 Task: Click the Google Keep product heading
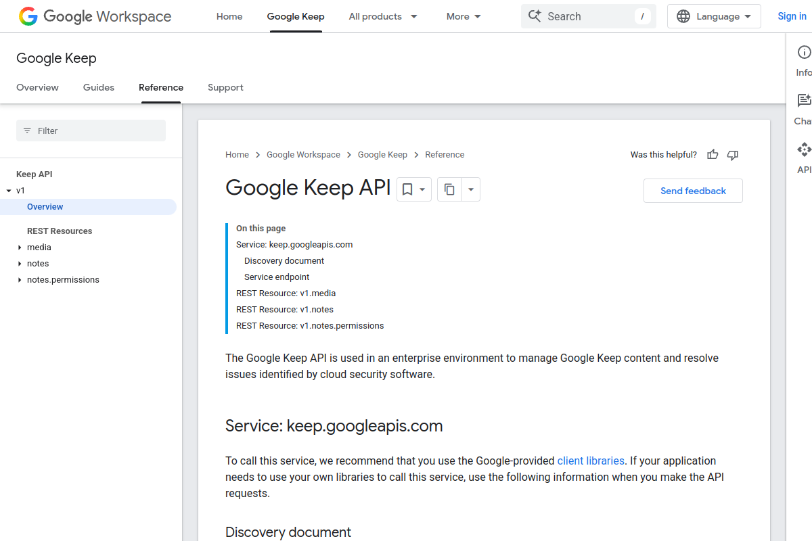(56, 58)
